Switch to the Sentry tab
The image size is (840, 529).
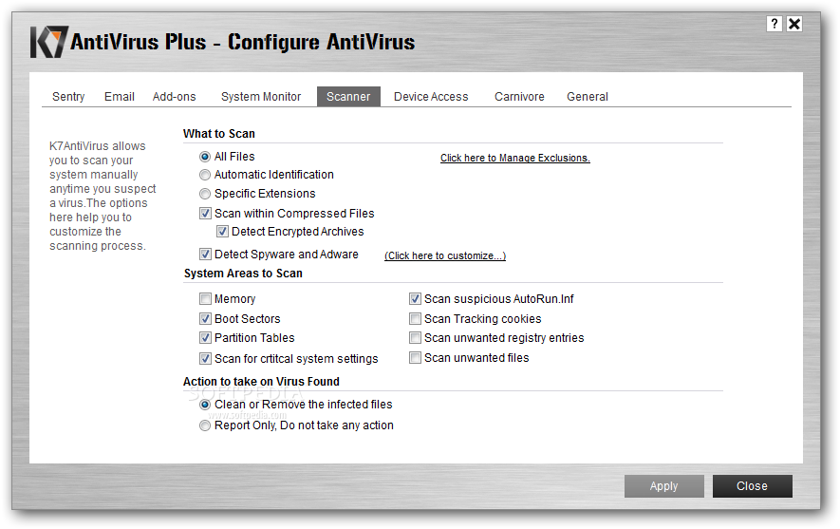(68, 97)
